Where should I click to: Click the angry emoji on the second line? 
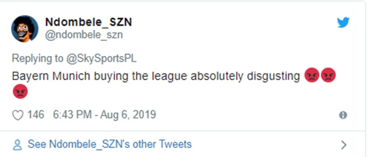(x=20, y=92)
